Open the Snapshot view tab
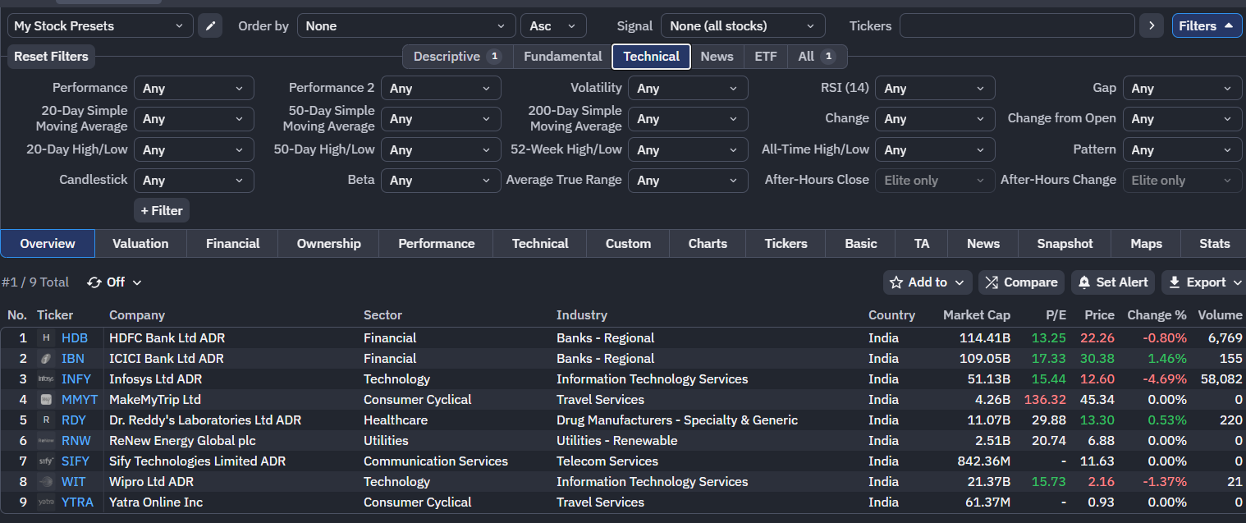 tap(1065, 244)
